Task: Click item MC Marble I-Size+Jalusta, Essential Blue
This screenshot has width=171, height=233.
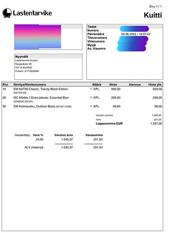Action: [x=41, y=98]
